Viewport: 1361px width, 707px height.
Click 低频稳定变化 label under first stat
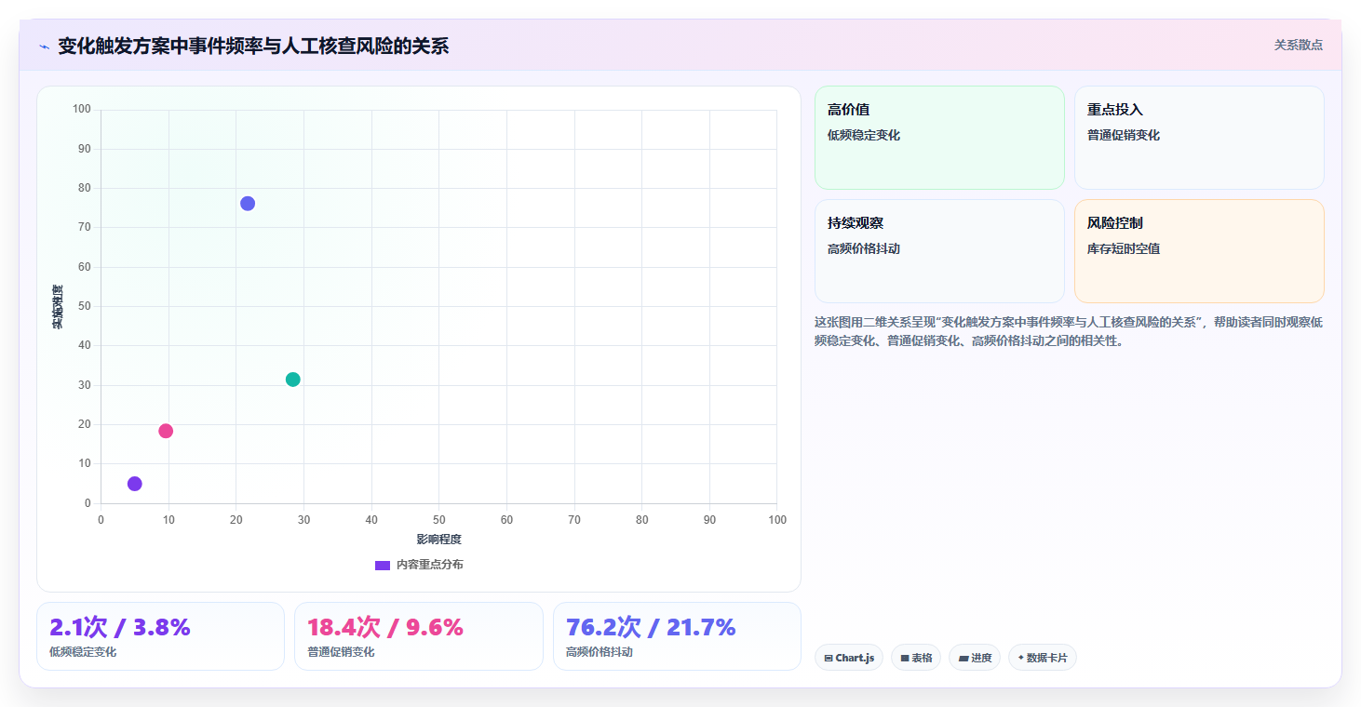click(x=83, y=652)
